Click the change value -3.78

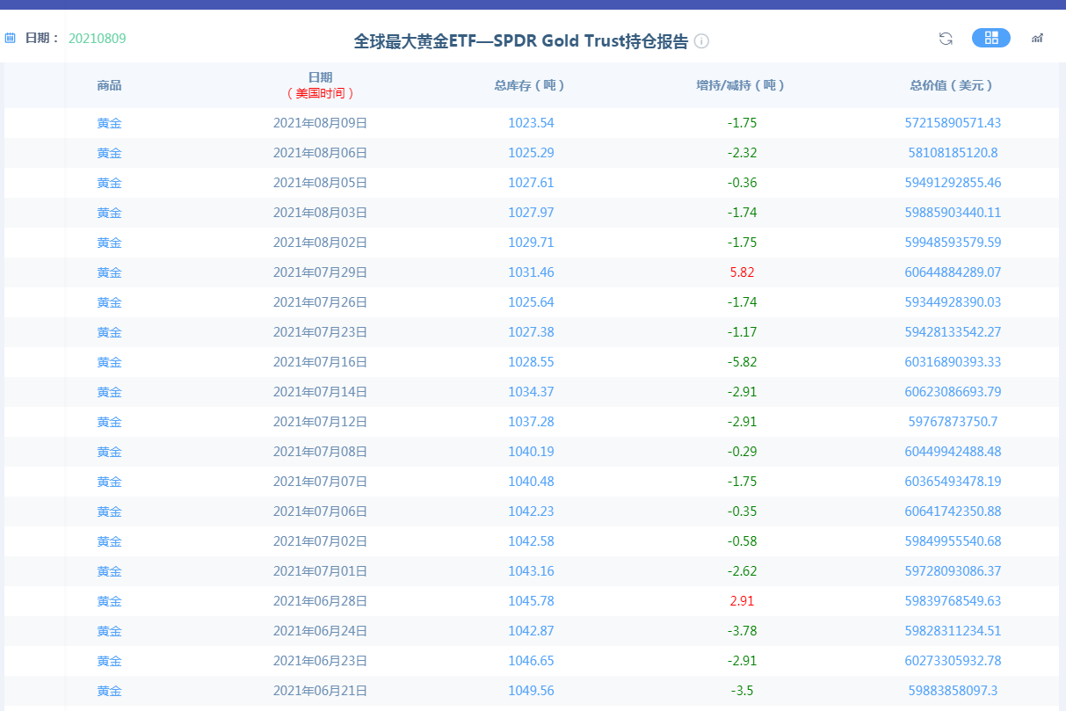[x=743, y=631]
